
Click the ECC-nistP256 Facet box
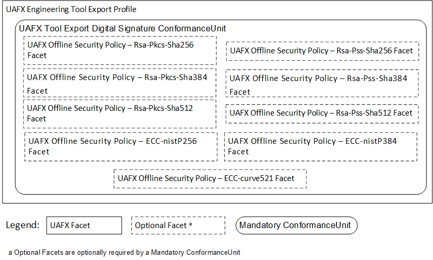coord(121,146)
